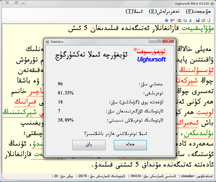The height and width of the screenshot is (182, 216).
Task: Decline with the ياق (no) button
Action: pos(89,145)
